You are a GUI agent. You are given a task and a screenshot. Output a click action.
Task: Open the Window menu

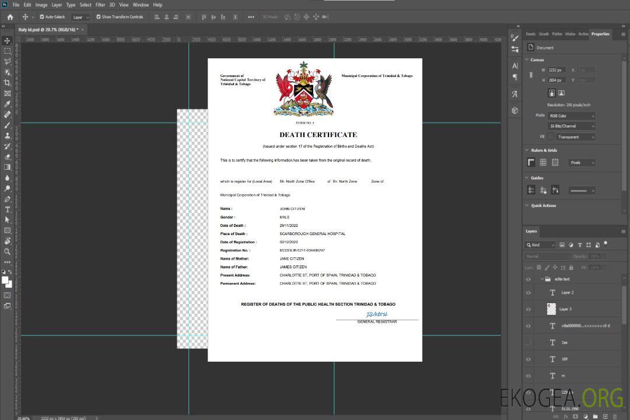click(141, 5)
